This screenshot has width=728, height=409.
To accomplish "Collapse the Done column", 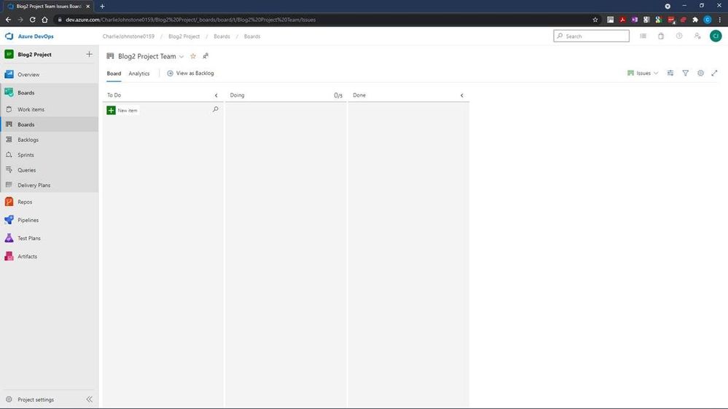I will tap(462, 95).
